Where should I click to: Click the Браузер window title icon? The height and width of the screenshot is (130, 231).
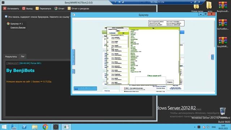pos(74,15)
